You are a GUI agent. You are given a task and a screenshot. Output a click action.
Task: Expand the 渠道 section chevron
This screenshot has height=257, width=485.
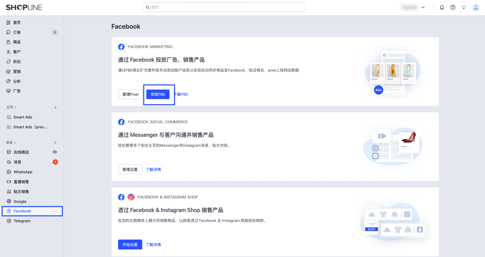point(15,143)
